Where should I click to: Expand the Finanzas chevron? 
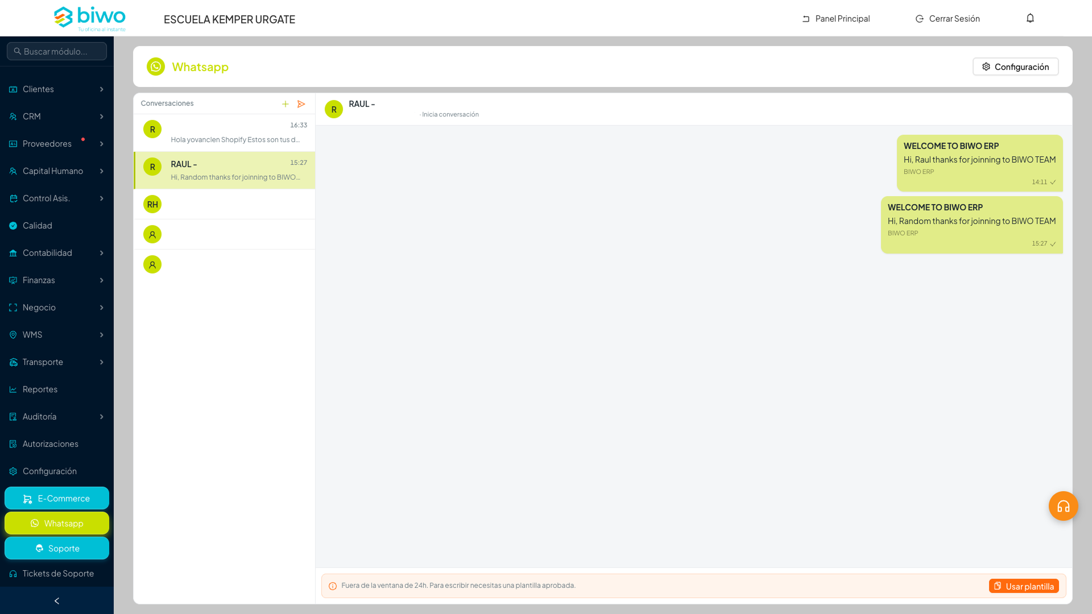102,280
